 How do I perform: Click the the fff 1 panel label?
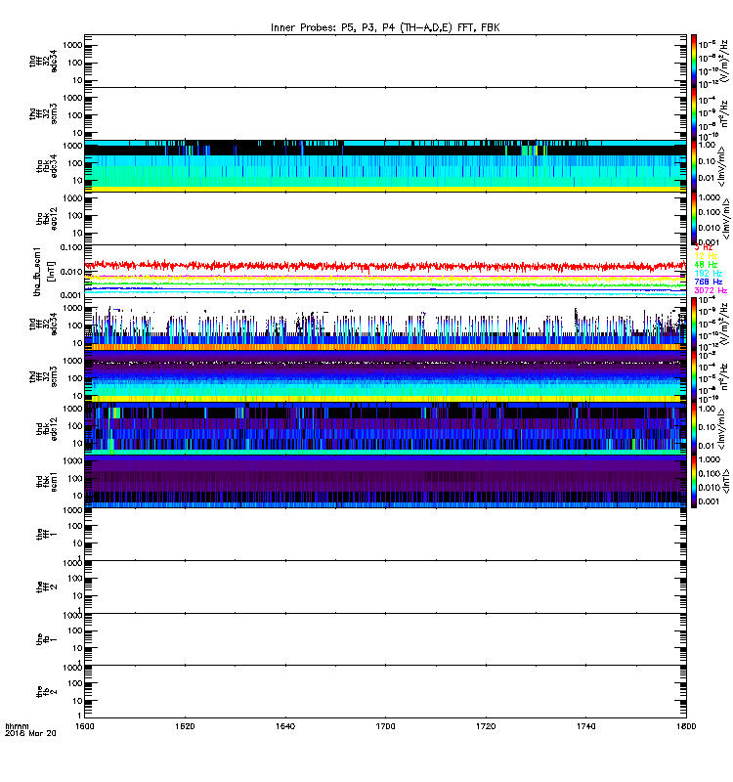pyautogui.click(x=47, y=534)
